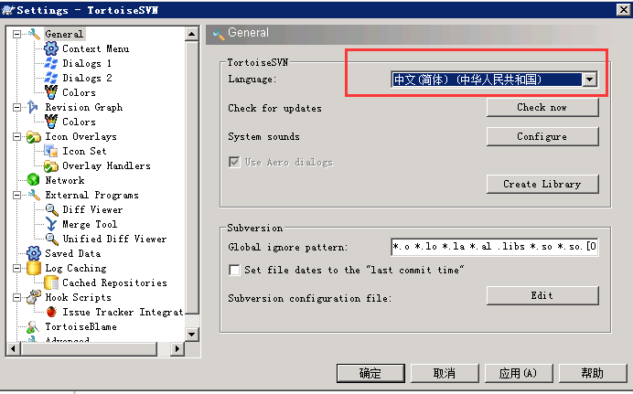Viewport: 633px width, 394px height.
Task: Click the Issue Tracker Integration bug icon
Action: click(51, 312)
